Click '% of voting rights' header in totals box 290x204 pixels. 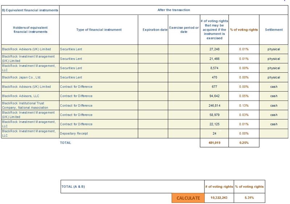point(249,187)
